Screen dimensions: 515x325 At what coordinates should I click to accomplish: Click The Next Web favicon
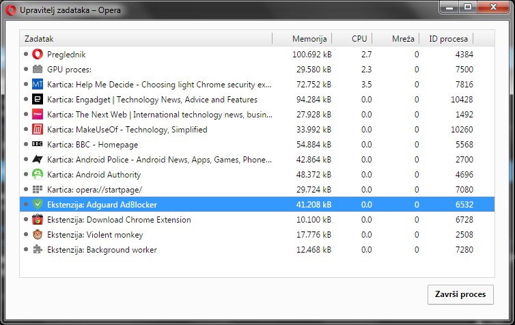(38, 115)
